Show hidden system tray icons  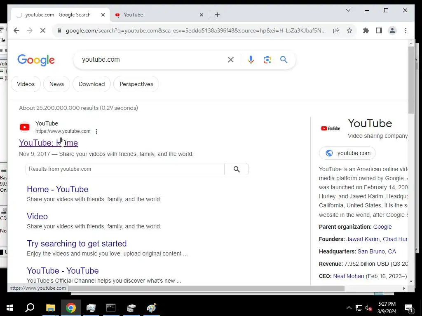click(x=349, y=308)
